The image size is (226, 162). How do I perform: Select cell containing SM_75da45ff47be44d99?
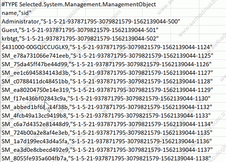107,64
